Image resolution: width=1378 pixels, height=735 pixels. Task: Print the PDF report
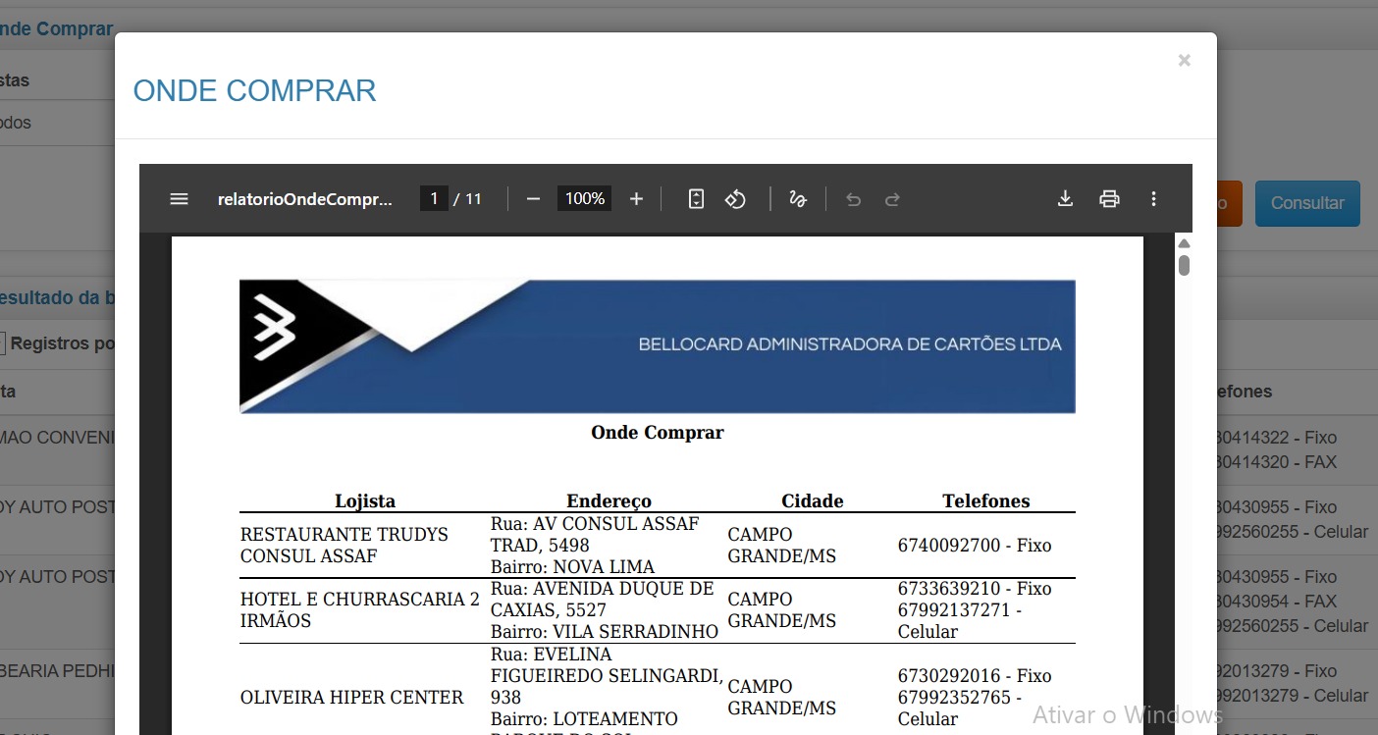[1109, 199]
